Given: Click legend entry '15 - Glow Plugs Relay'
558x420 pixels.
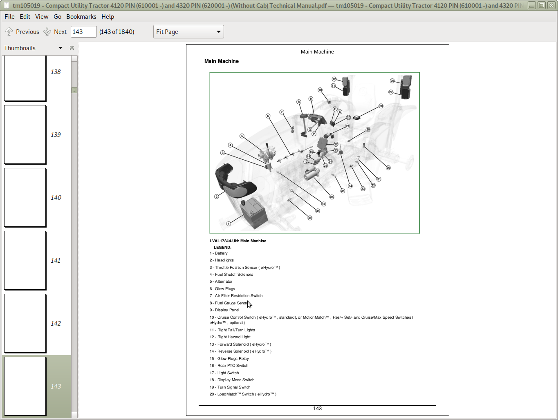Looking at the screenshot, I should click(229, 359).
